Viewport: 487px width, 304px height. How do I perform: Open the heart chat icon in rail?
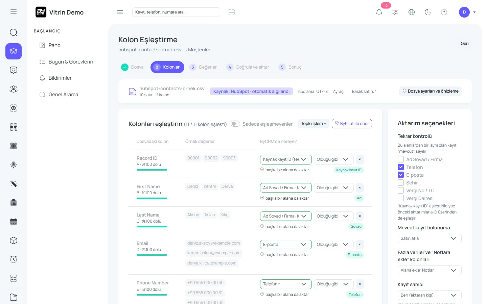point(14,70)
